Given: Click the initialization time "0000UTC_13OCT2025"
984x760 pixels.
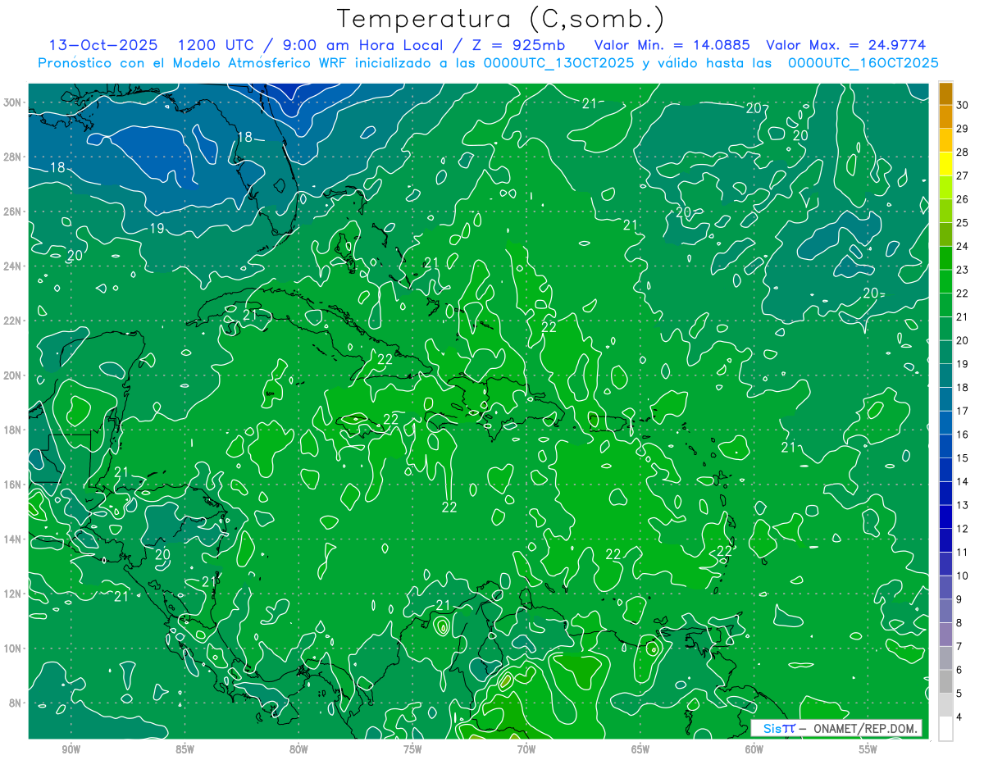Looking at the screenshot, I should [x=559, y=63].
